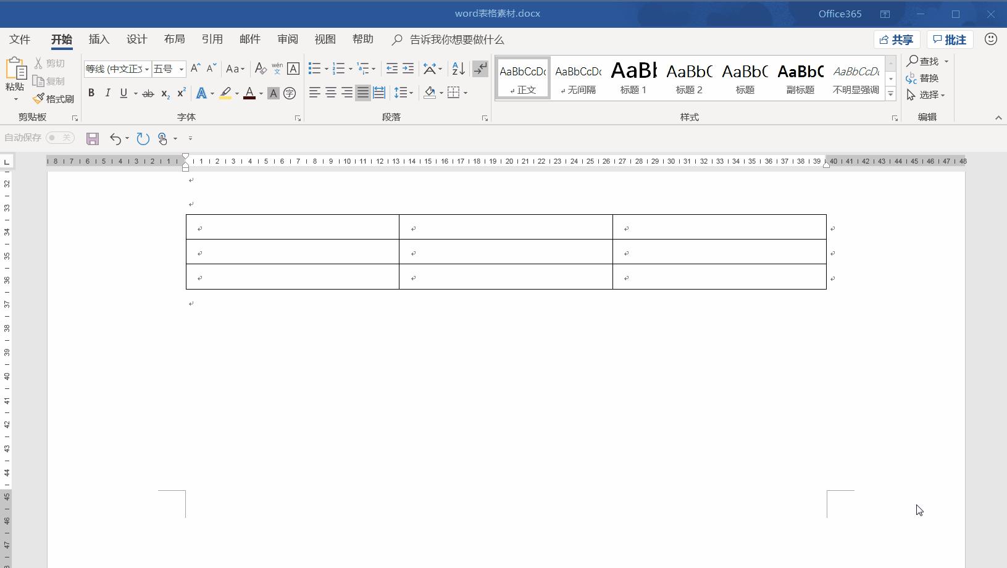Increase indent of the paragraph
Viewport: 1007px width, 568px height.
coord(408,69)
